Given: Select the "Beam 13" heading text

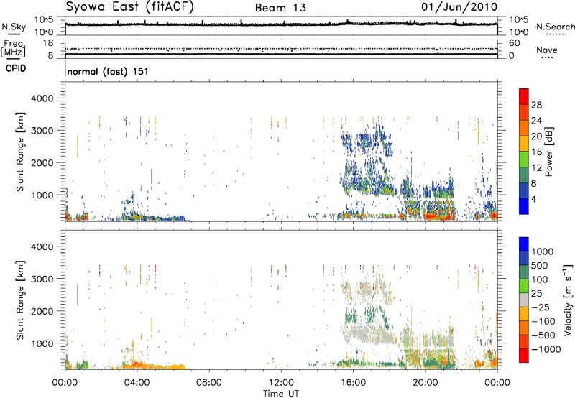Looking at the screenshot, I should click(280, 8).
